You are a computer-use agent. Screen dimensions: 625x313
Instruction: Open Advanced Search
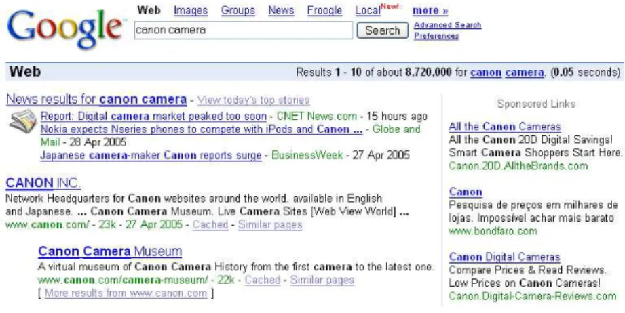pos(447,26)
